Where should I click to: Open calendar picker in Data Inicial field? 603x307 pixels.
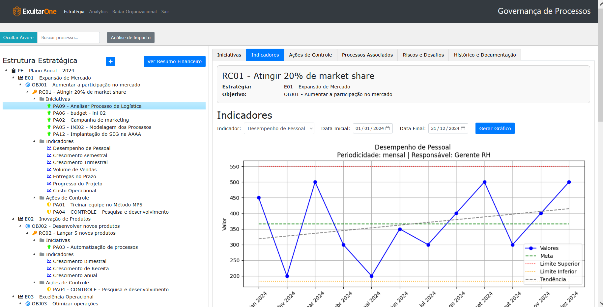[x=388, y=129]
